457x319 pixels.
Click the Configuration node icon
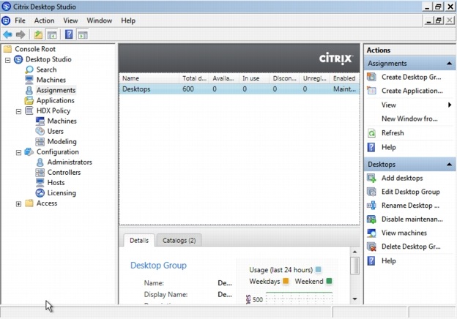pyautogui.click(x=29, y=151)
